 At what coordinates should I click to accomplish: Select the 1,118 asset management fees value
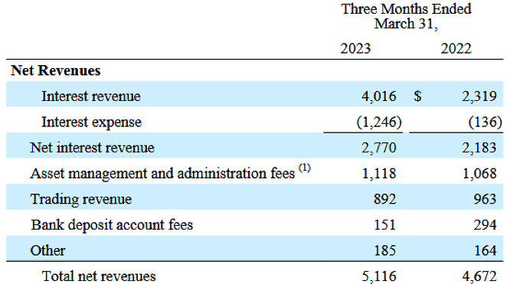[379, 174]
